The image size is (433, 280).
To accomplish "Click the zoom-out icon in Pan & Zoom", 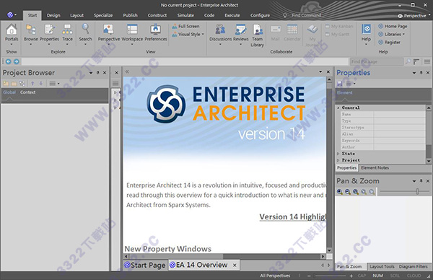I will tap(348, 192).
